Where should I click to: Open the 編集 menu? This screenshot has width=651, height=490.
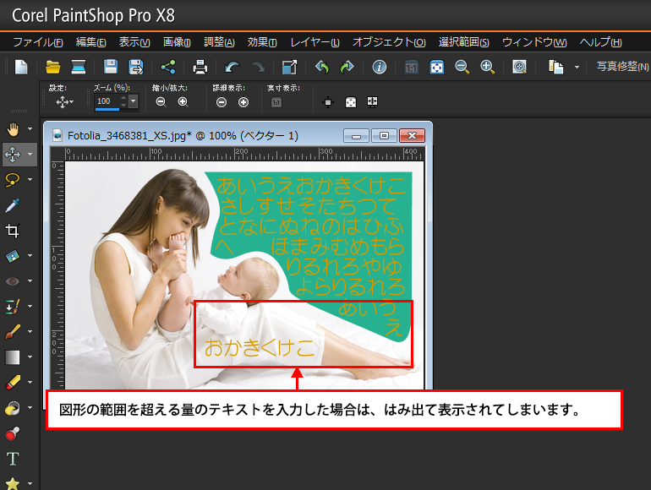click(x=91, y=42)
